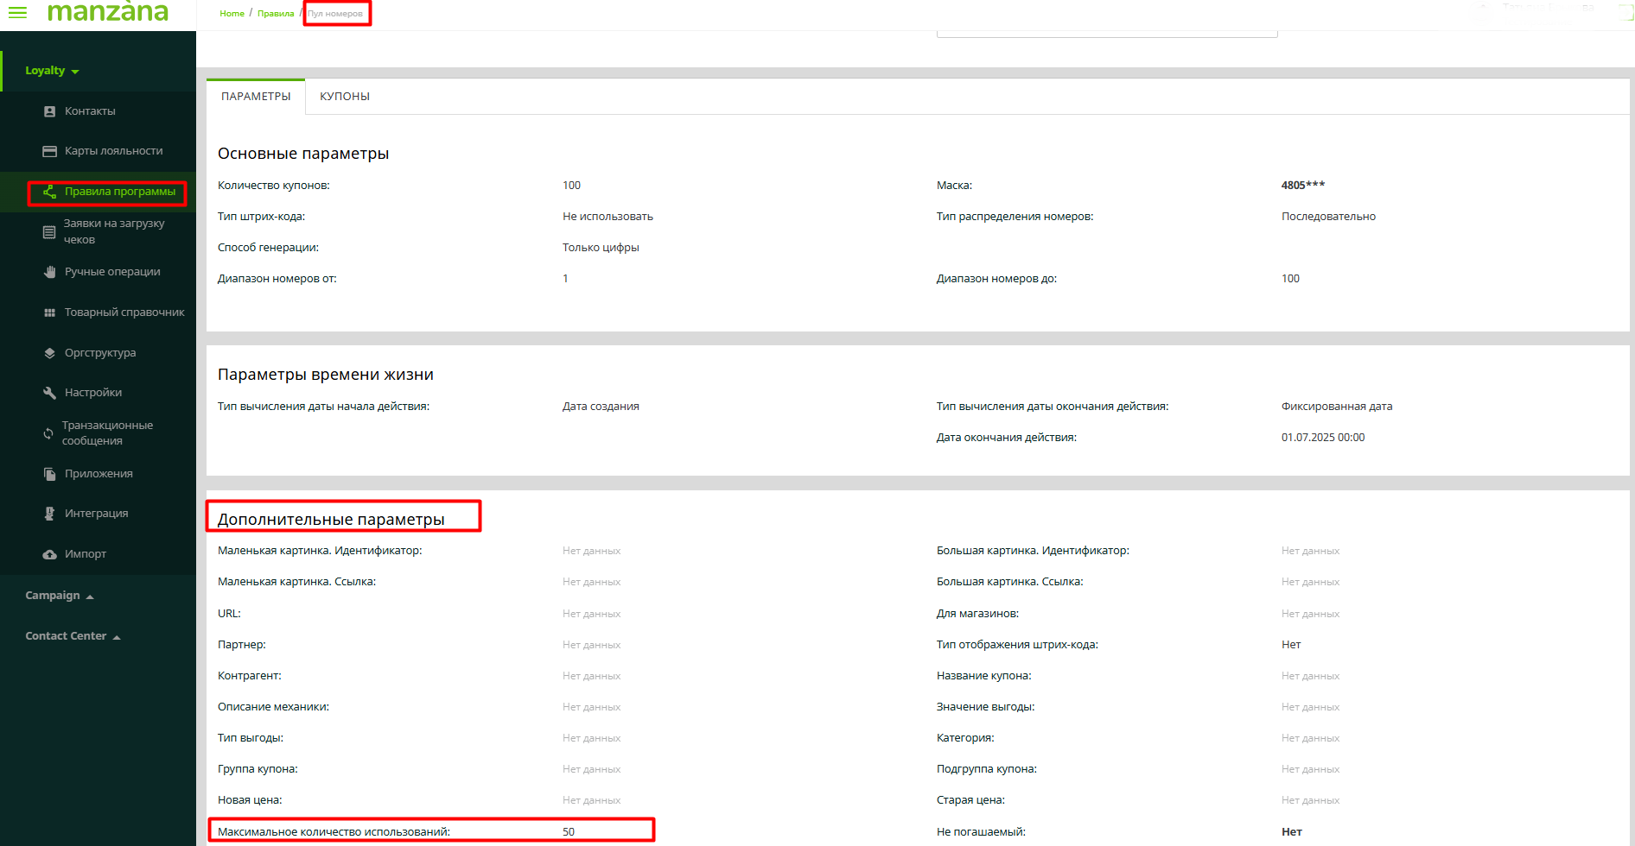Click the Правила программы share icon
1635x846 pixels.
coord(49,192)
